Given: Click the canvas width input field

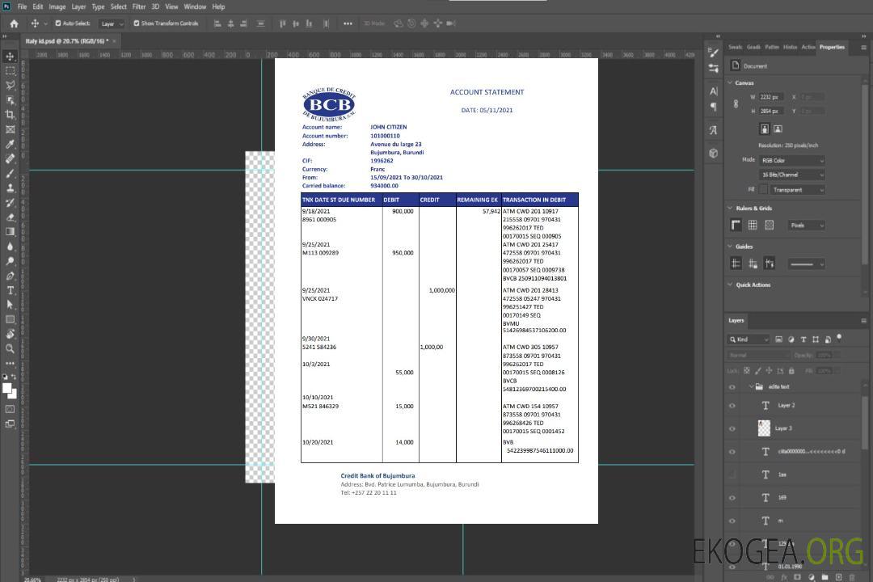Looking at the screenshot, I should coord(771,97).
